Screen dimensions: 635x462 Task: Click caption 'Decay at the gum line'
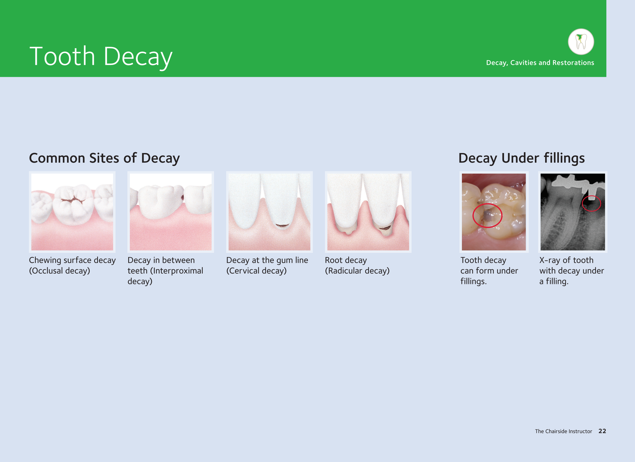(x=267, y=260)
